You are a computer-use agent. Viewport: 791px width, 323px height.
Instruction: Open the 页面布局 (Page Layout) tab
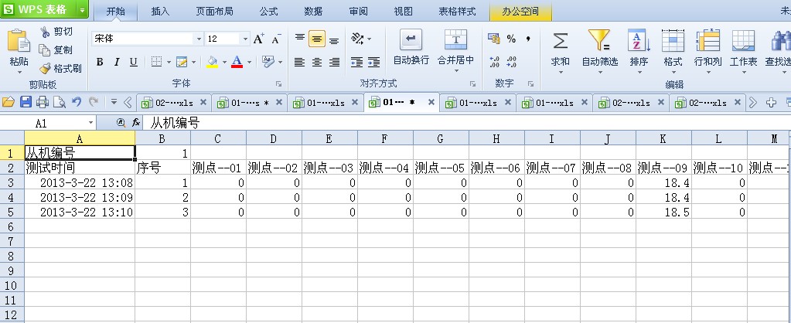(214, 12)
